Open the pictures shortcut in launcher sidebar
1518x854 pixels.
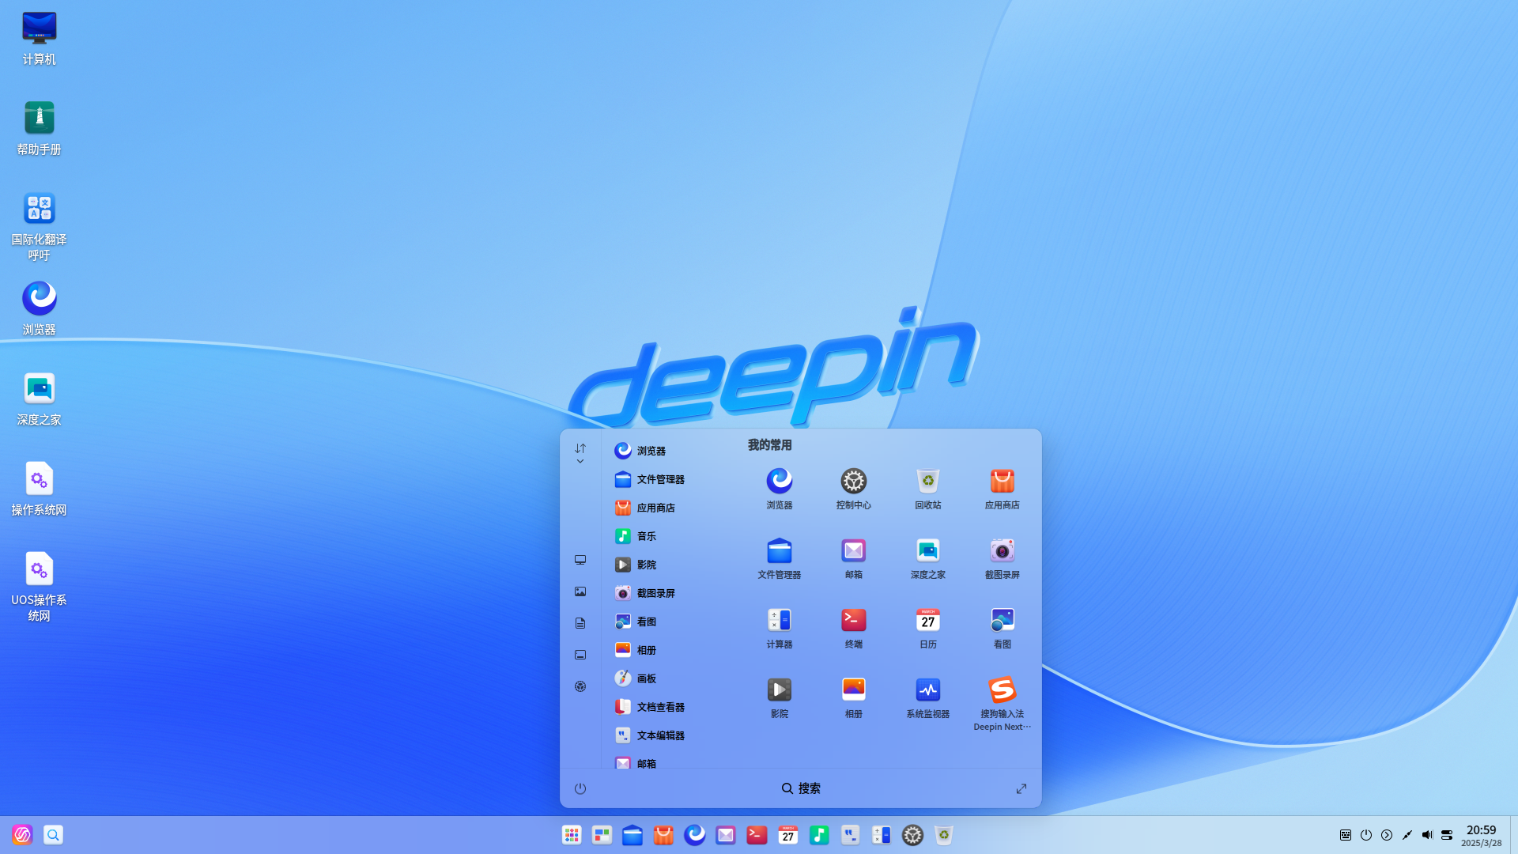click(580, 591)
